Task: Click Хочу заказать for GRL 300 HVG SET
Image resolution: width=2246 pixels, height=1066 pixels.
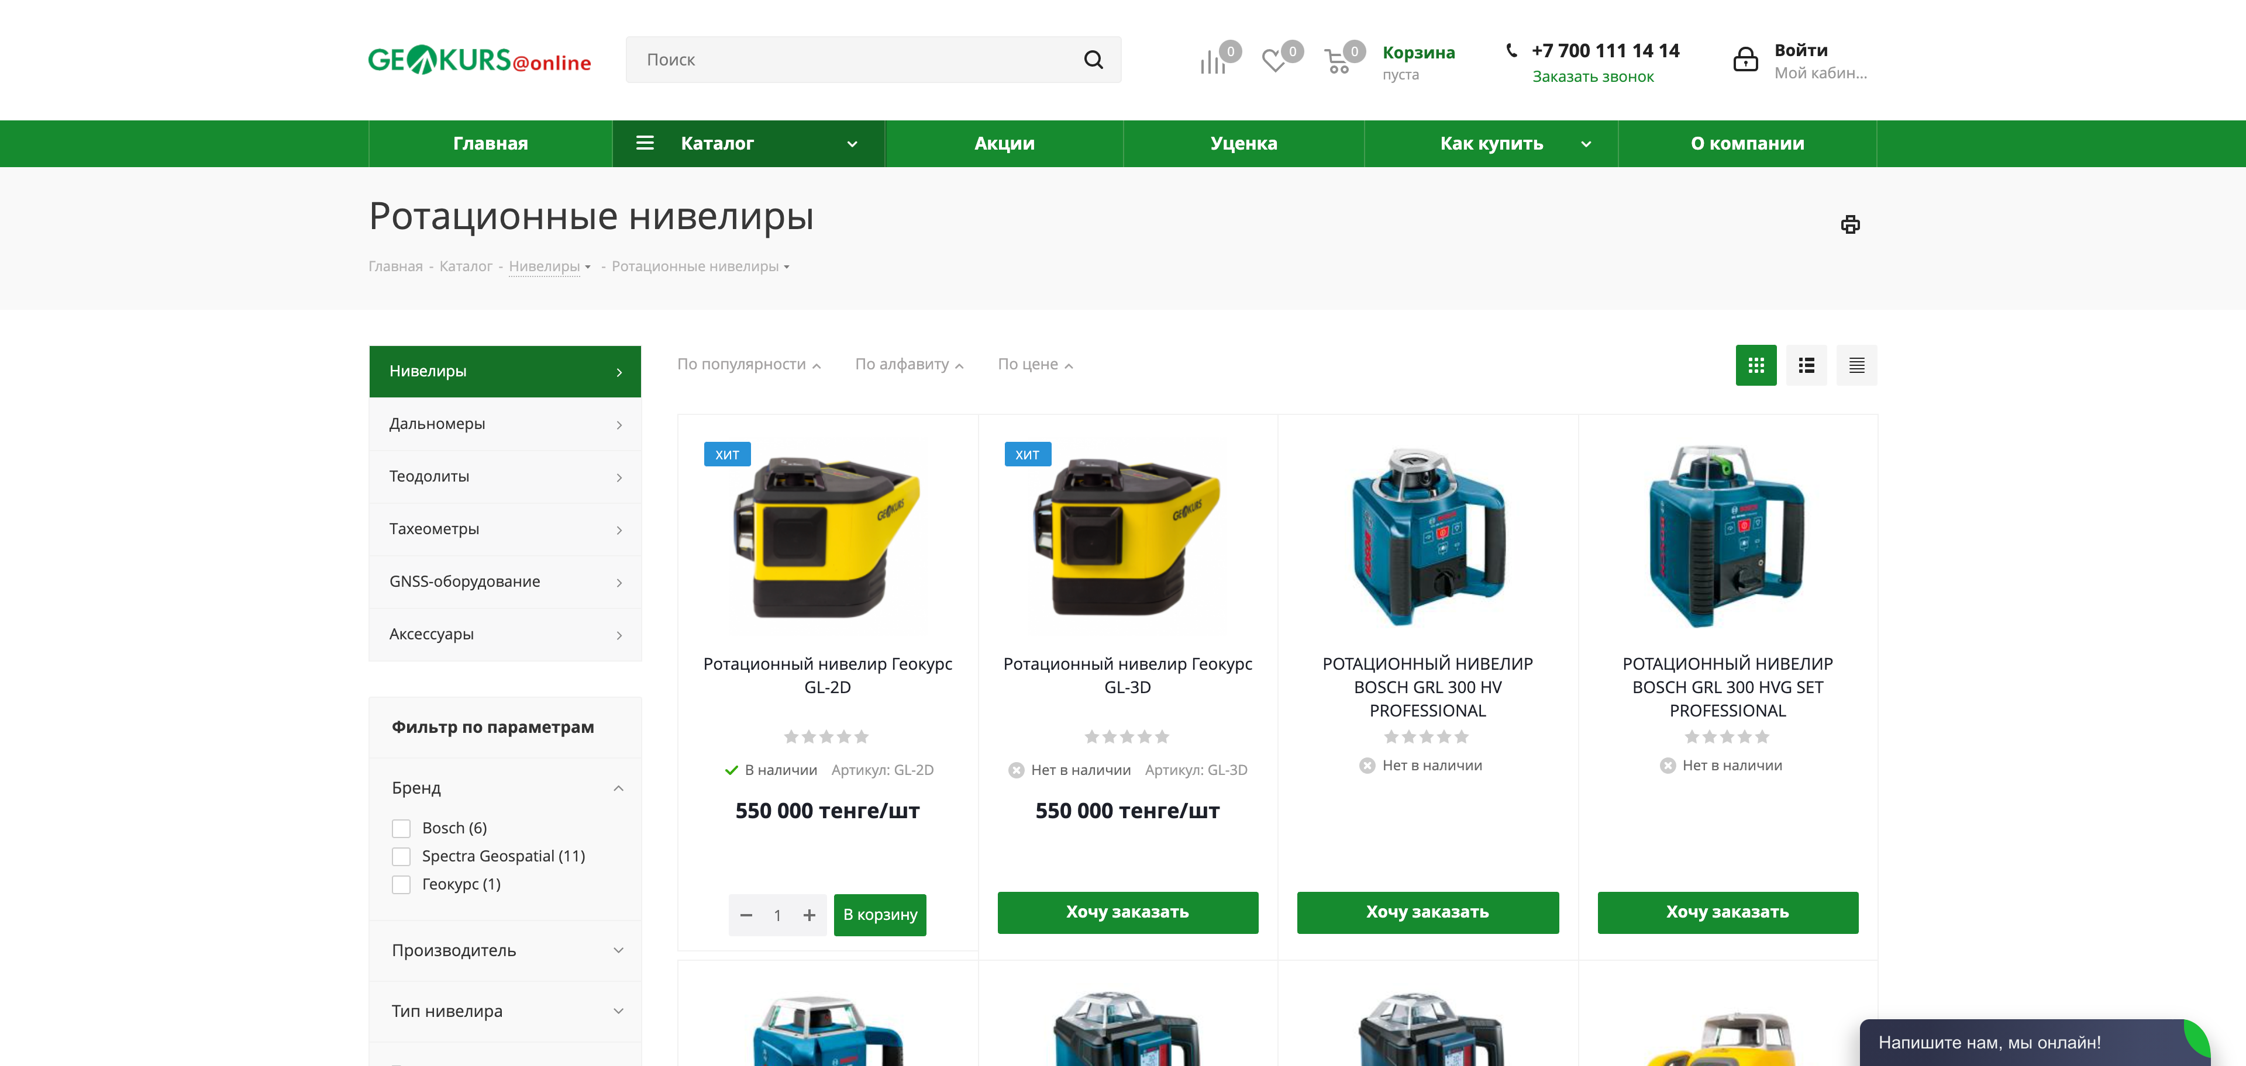Action: click(x=1727, y=913)
